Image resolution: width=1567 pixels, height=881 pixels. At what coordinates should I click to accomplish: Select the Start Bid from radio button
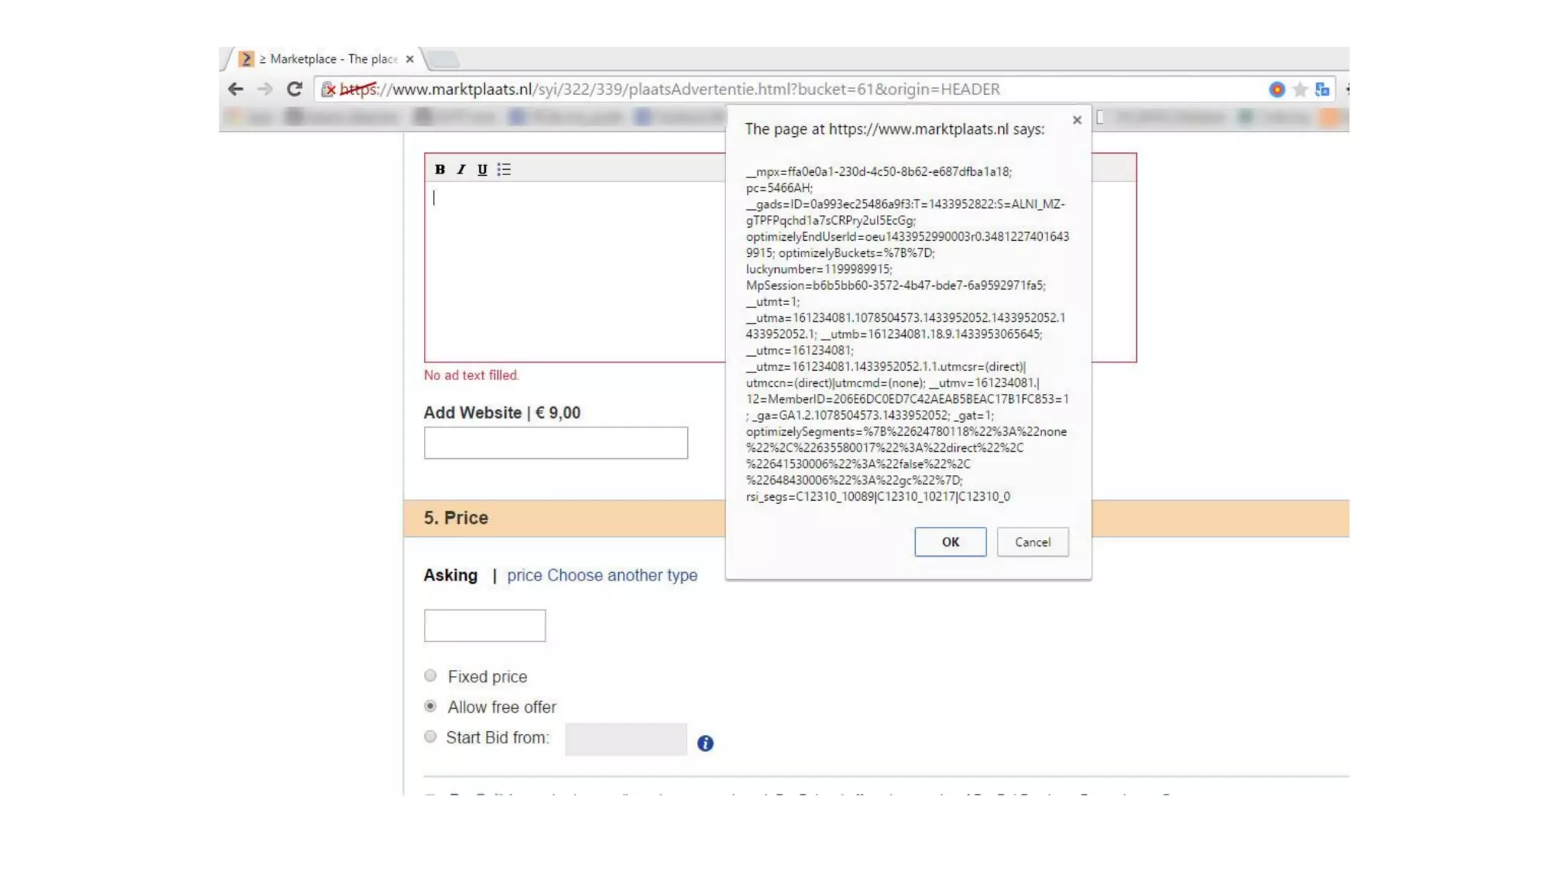430,736
